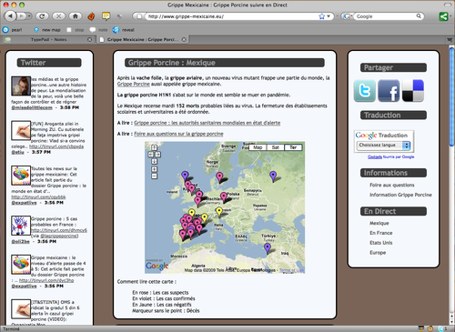Viewport: 455px width, 332px height.
Task: Open the Europe link under En Direct
Action: 378,253
